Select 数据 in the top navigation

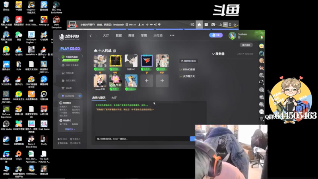point(118,35)
